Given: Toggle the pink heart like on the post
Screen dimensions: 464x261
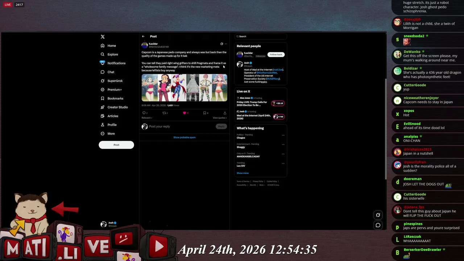Looking at the screenshot, I should tap(185, 113).
